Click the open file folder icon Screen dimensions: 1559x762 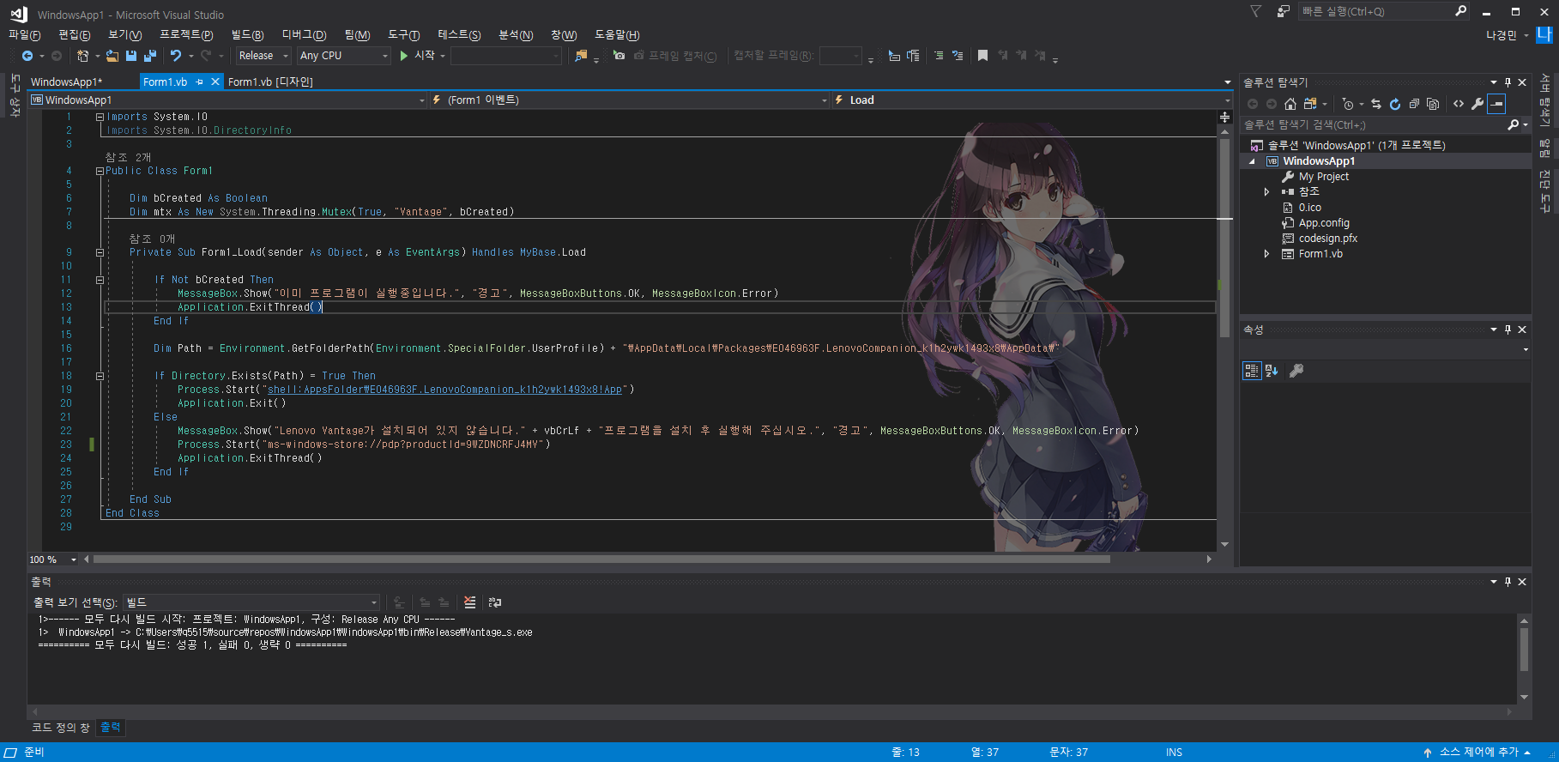tap(112, 56)
